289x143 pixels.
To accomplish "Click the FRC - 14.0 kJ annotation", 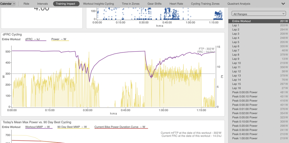I will [206, 52].
